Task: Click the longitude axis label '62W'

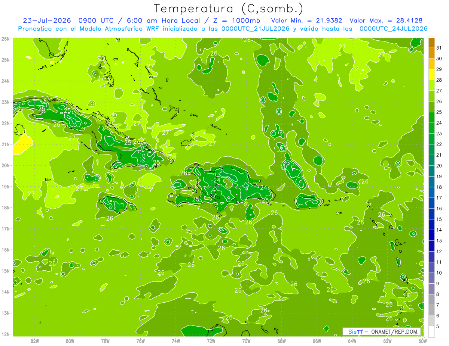Action: pos(387,341)
